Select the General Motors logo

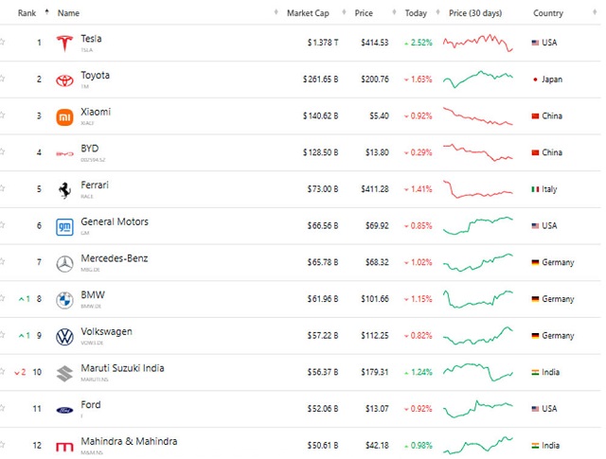tap(64, 227)
